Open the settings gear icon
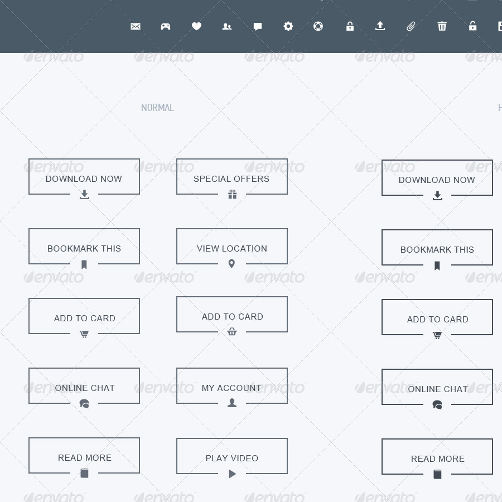502x502 pixels. tap(288, 26)
